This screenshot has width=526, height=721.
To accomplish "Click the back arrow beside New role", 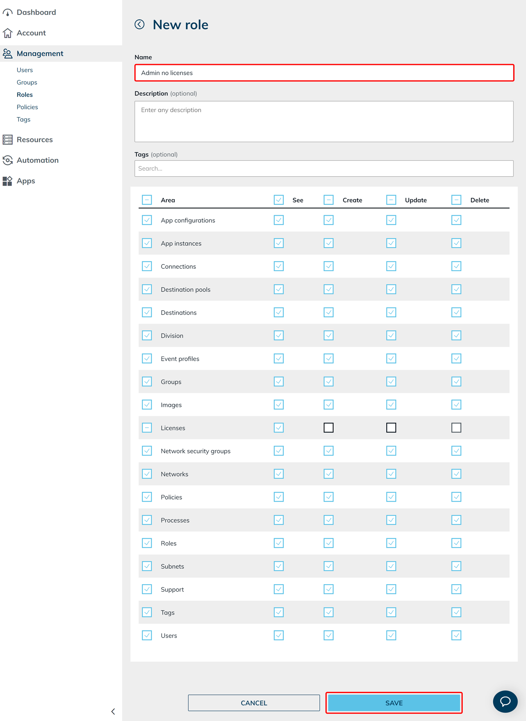I will (140, 25).
